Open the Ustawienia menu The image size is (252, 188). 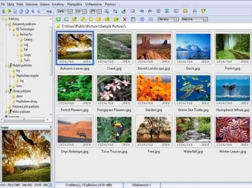tap(93, 4)
